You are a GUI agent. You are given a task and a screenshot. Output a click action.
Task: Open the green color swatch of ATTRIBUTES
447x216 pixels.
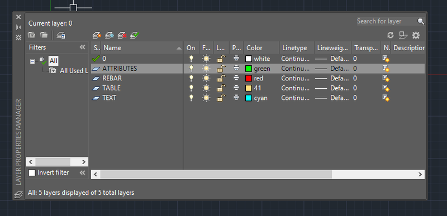click(249, 69)
